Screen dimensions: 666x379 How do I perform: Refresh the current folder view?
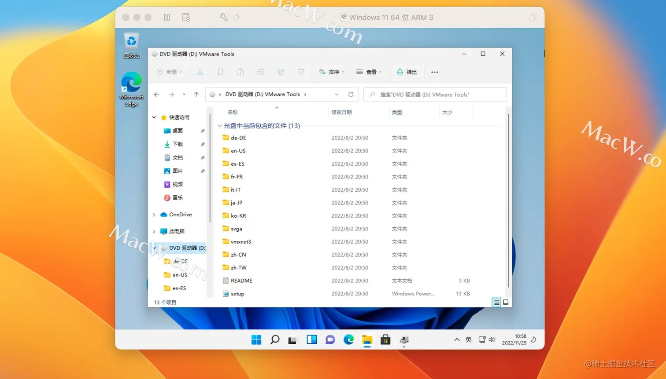351,94
